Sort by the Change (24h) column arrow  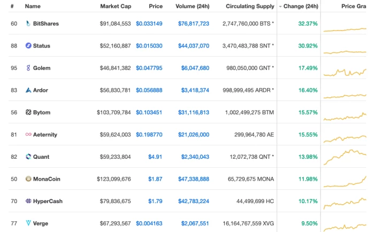[280, 6]
